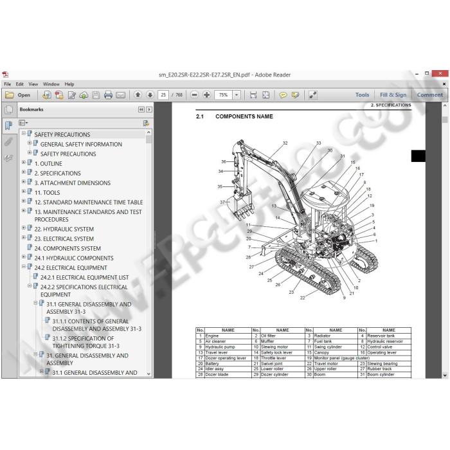The width and height of the screenshot is (450, 450).
Task: Open the View menu
Action: pos(33,84)
